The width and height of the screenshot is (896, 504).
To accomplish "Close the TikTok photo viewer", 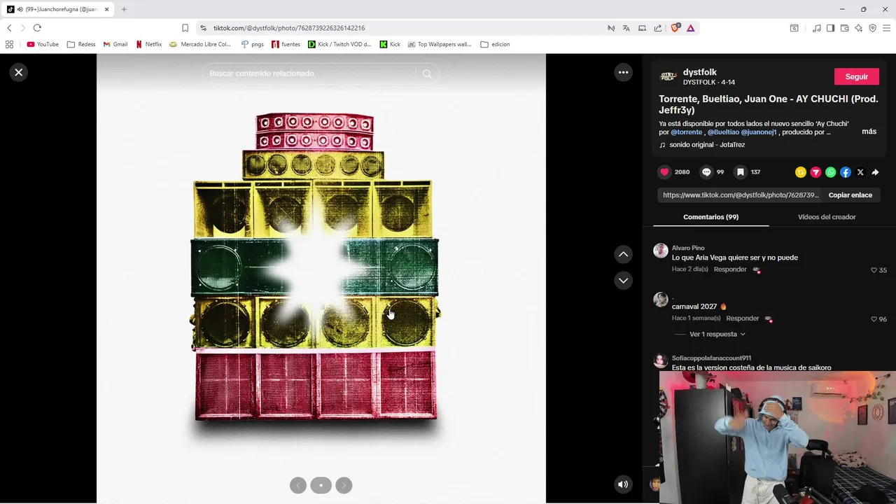I will [x=19, y=72].
